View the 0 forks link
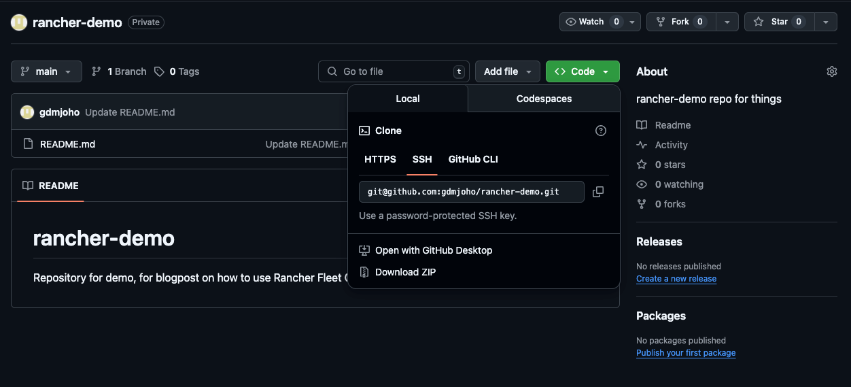 point(661,204)
